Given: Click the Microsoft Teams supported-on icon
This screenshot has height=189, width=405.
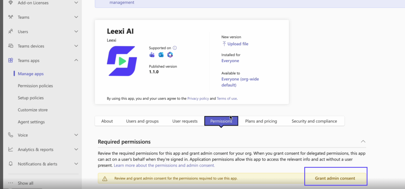Looking at the screenshot, I should coord(152,55).
